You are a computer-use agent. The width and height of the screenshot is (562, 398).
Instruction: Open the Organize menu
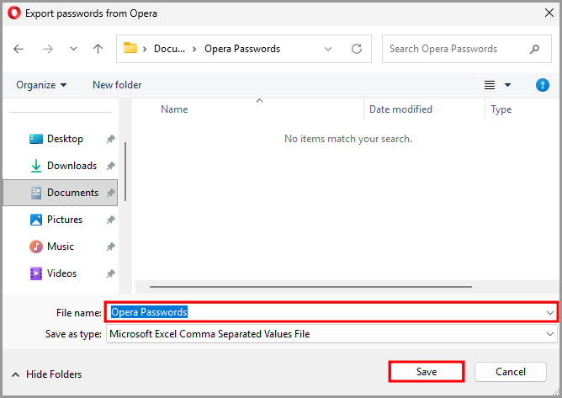click(40, 85)
